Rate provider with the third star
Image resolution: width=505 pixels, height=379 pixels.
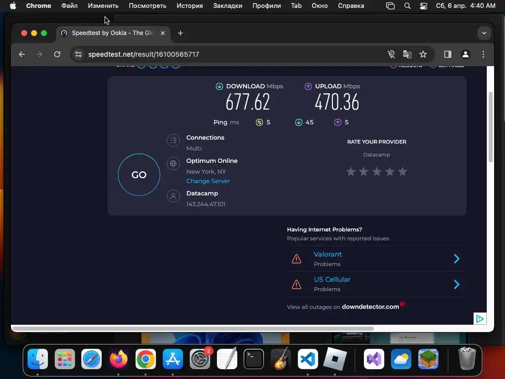pyautogui.click(x=376, y=171)
